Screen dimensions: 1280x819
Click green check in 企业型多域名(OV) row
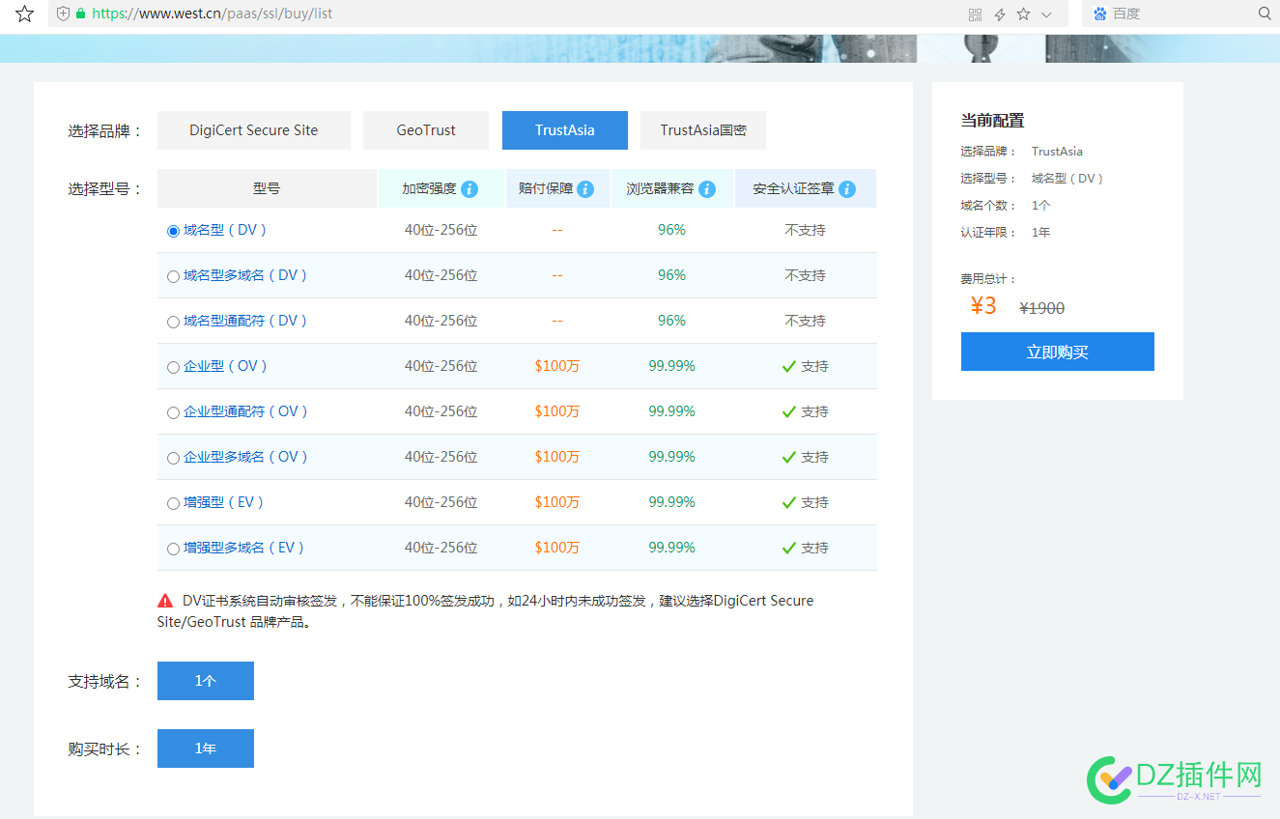pyautogui.click(x=789, y=457)
